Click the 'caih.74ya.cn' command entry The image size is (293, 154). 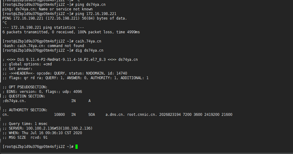point(88,41)
